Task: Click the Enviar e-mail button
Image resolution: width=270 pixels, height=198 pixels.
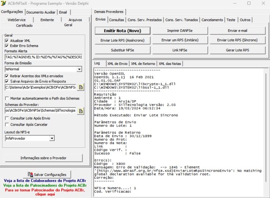Action: click(238, 31)
